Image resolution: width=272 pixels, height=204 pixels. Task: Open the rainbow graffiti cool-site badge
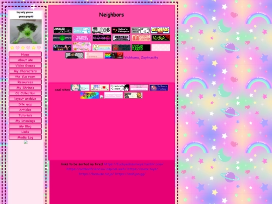90,95
